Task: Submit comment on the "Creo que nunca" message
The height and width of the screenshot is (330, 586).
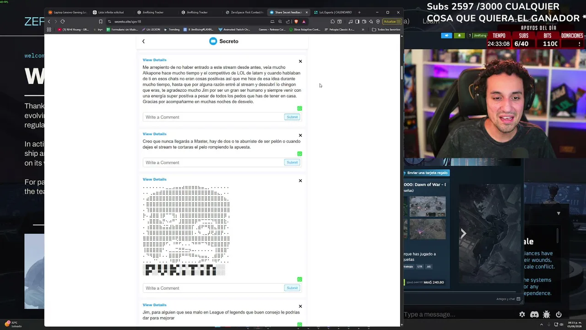Action: [x=292, y=163]
